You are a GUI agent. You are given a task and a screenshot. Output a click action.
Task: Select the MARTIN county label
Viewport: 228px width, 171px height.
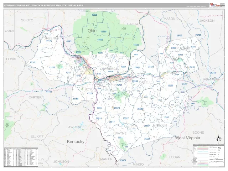(107, 159)
